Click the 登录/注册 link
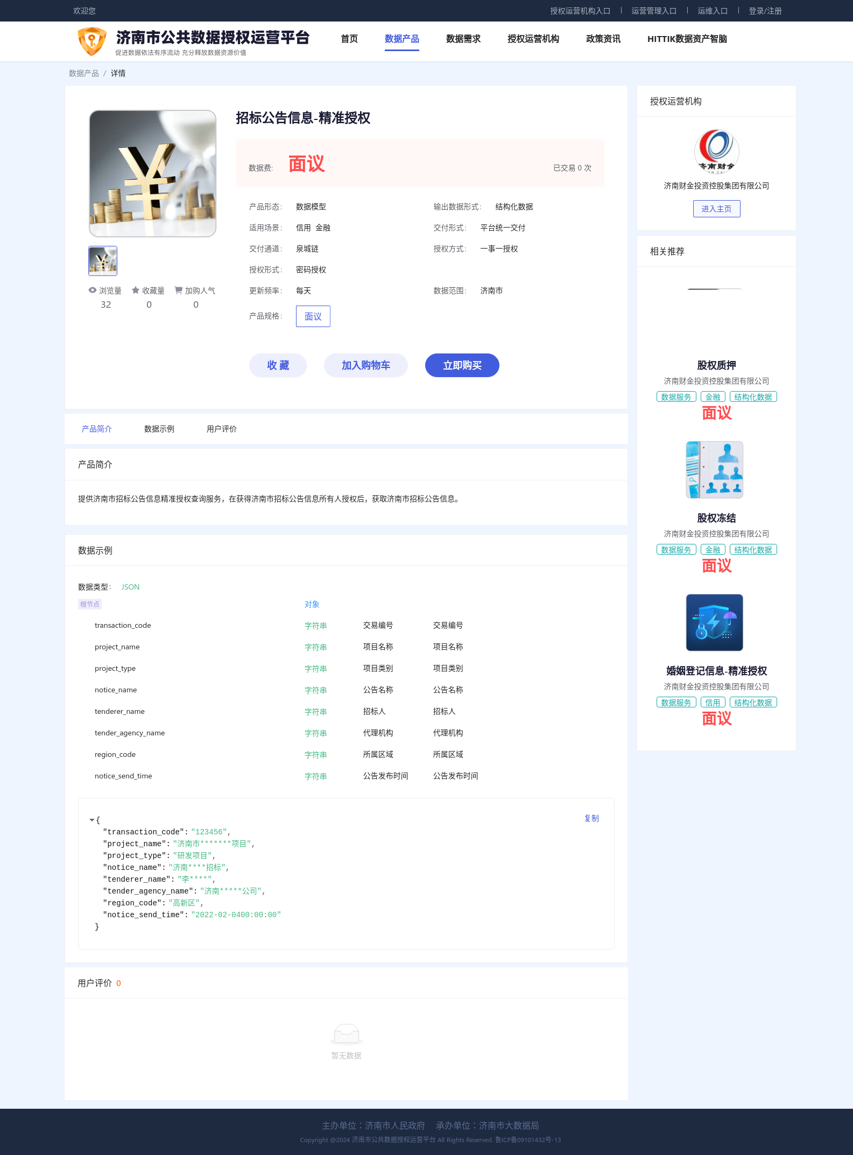The image size is (853, 1155). pyautogui.click(x=765, y=11)
